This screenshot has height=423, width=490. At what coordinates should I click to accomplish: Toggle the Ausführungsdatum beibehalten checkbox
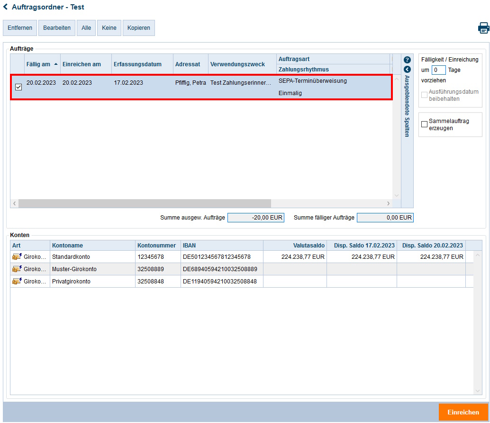424,95
